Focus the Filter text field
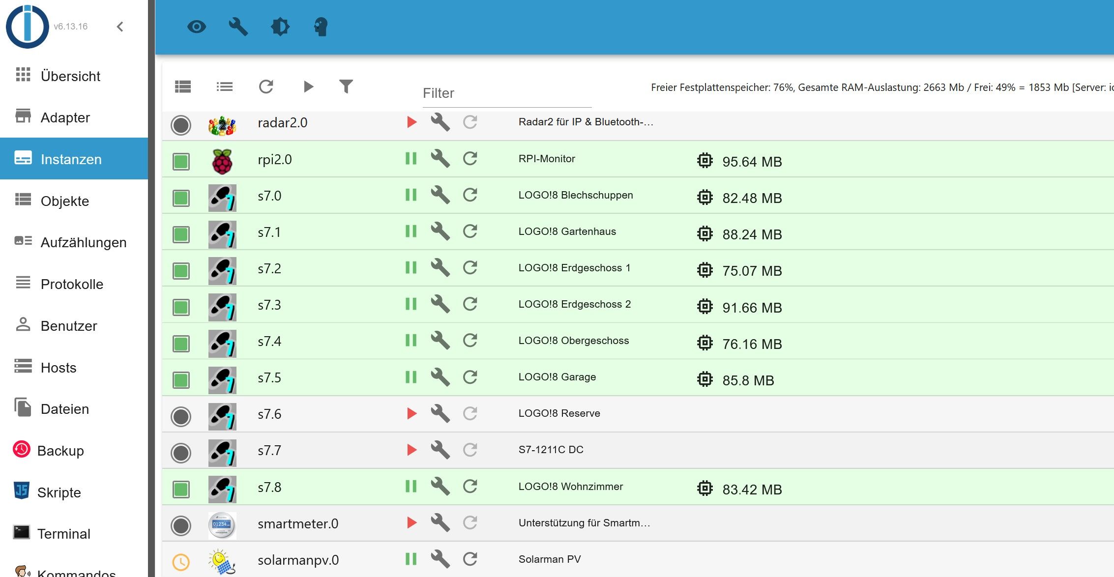This screenshot has width=1114, height=577. [x=506, y=93]
